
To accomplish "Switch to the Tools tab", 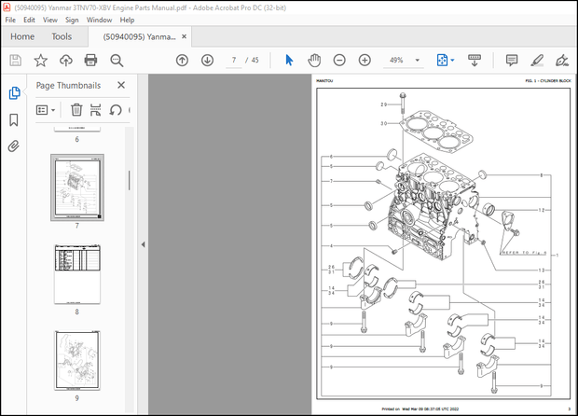I will tap(62, 36).
